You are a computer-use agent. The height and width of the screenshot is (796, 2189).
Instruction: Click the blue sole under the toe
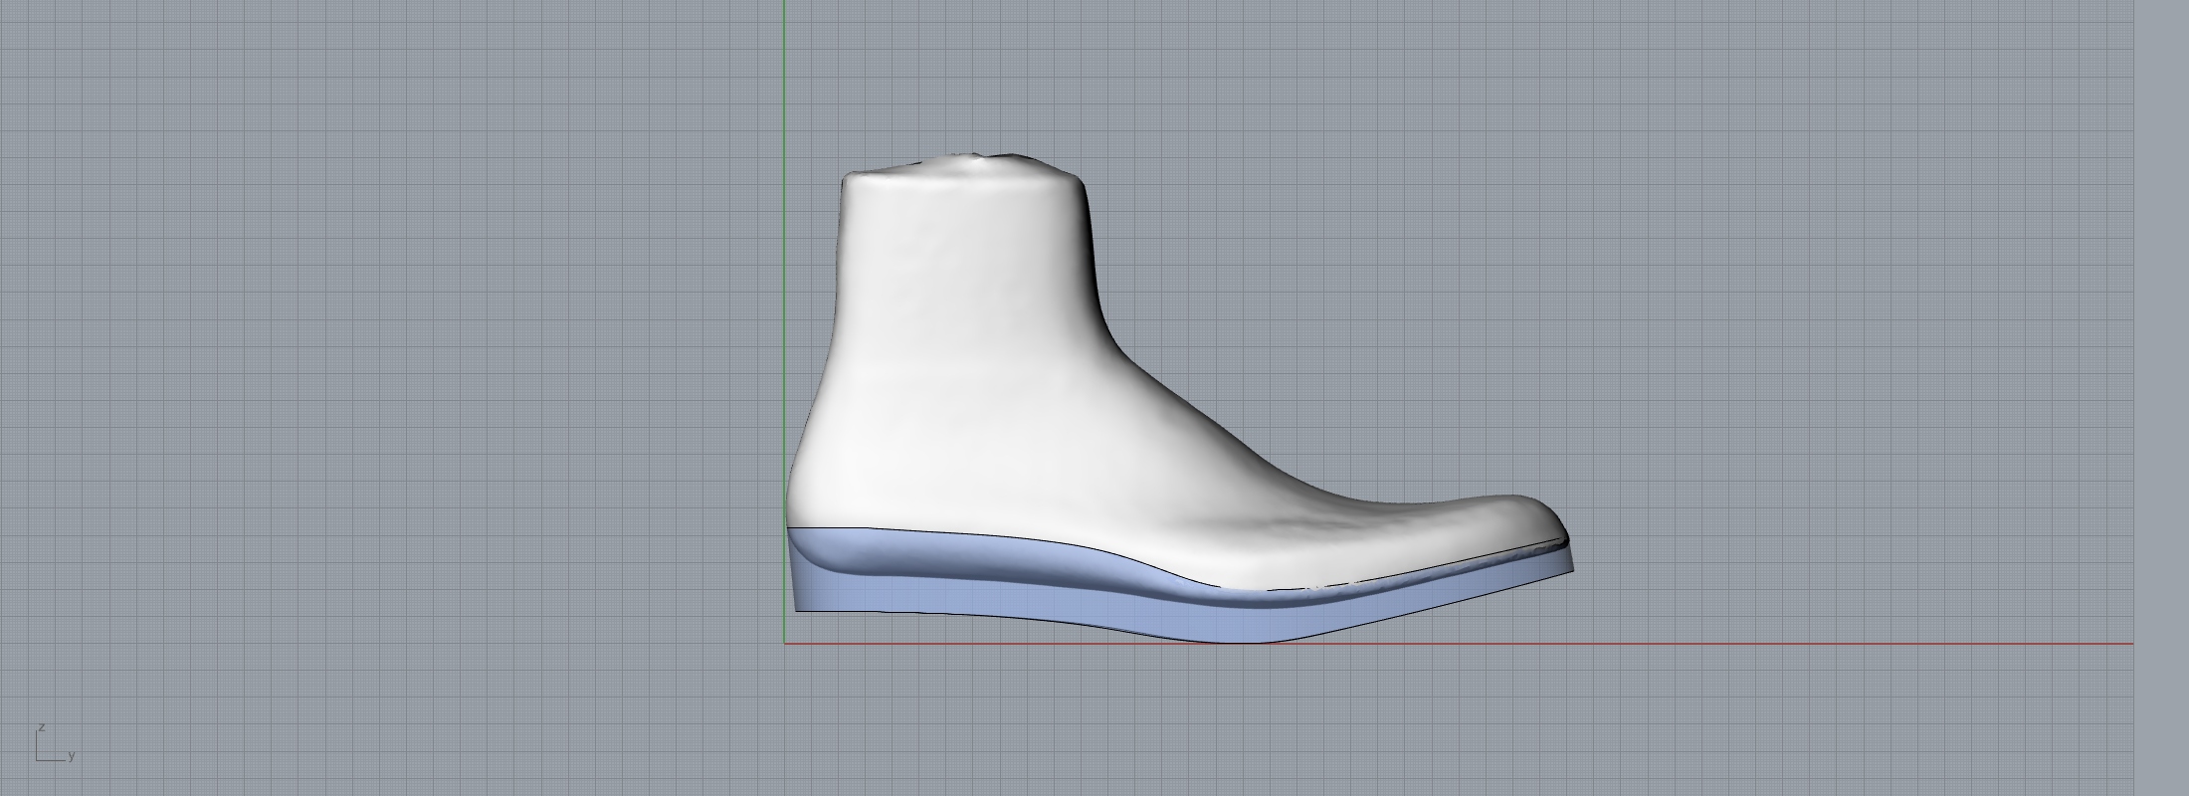[1492, 592]
